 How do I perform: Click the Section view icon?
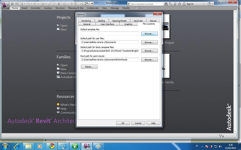[71, 3]
